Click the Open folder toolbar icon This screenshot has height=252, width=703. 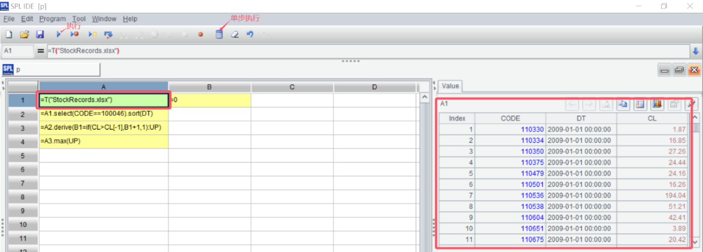pyautogui.click(x=24, y=34)
